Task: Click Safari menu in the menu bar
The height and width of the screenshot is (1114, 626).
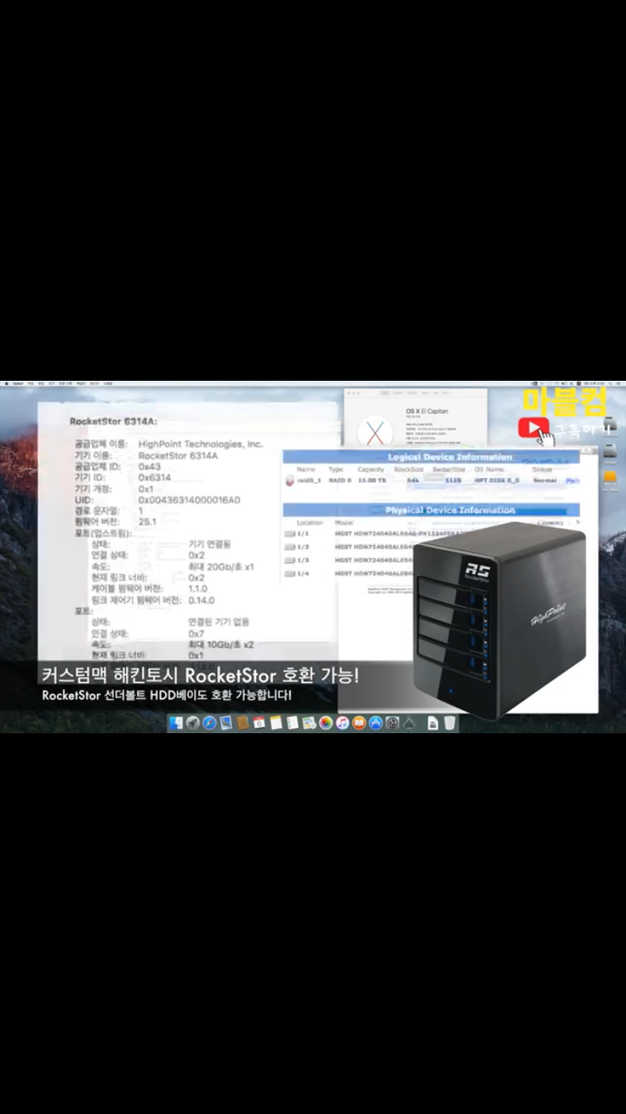Action: [17, 384]
